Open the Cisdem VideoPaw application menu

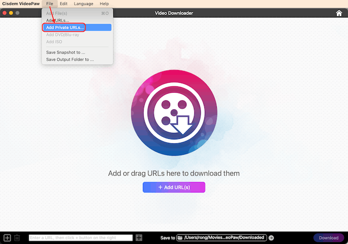(x=20, y=4)
